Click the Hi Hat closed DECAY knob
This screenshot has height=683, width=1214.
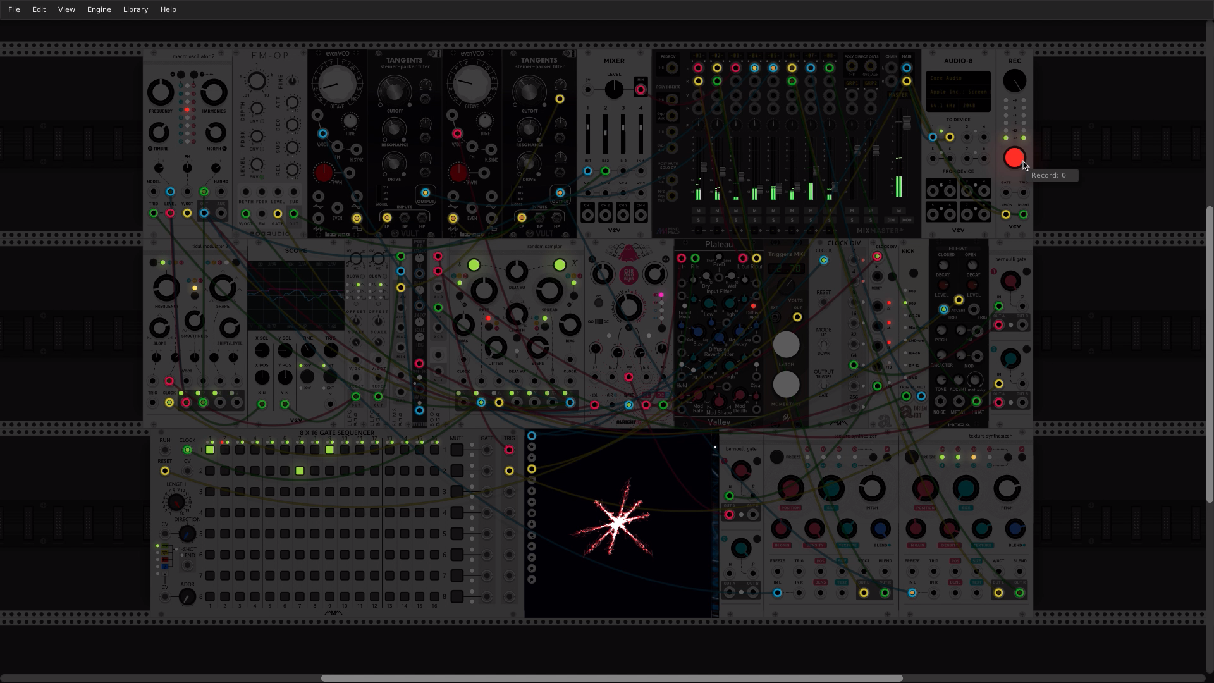click(943, 266)
